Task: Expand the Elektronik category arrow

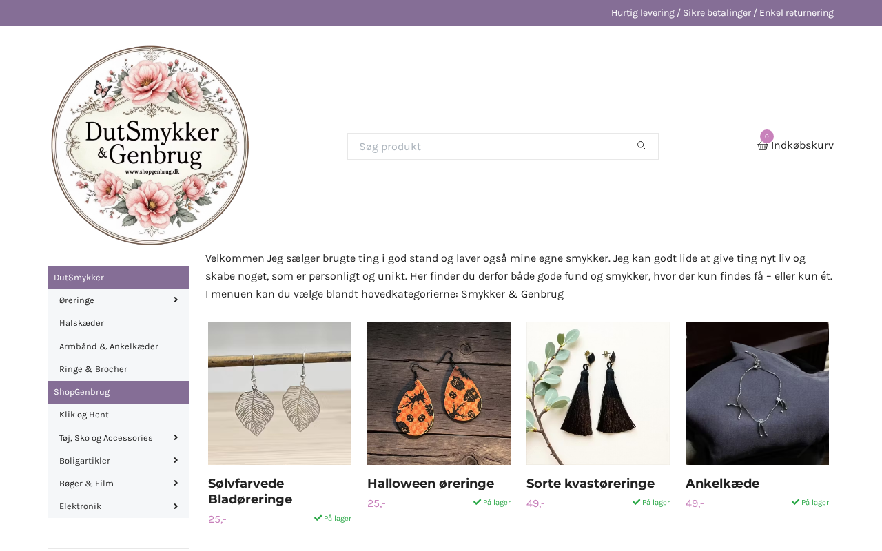Action: (176, 506)
